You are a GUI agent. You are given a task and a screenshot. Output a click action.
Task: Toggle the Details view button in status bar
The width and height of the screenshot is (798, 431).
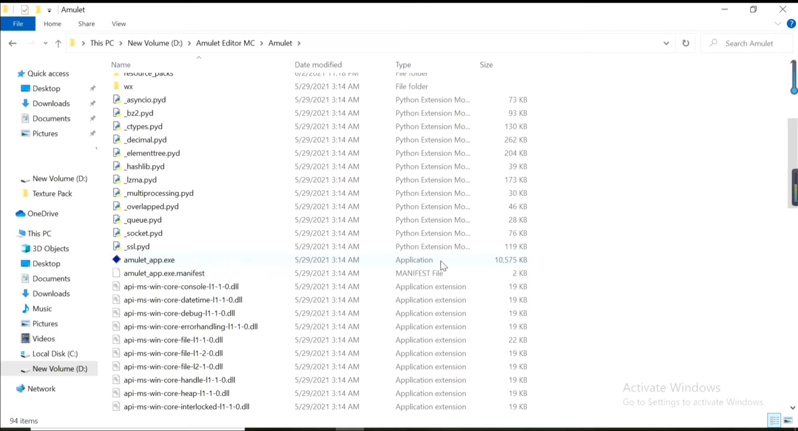pyautogui.click(x=774, y=420)
